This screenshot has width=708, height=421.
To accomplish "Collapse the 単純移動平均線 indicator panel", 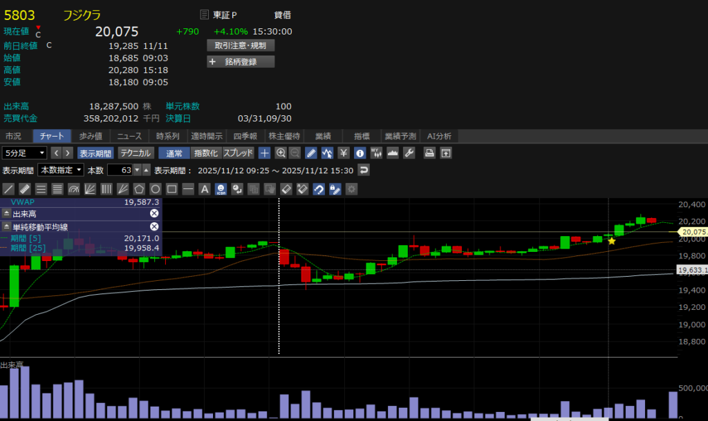I will [x=6, y=226].
